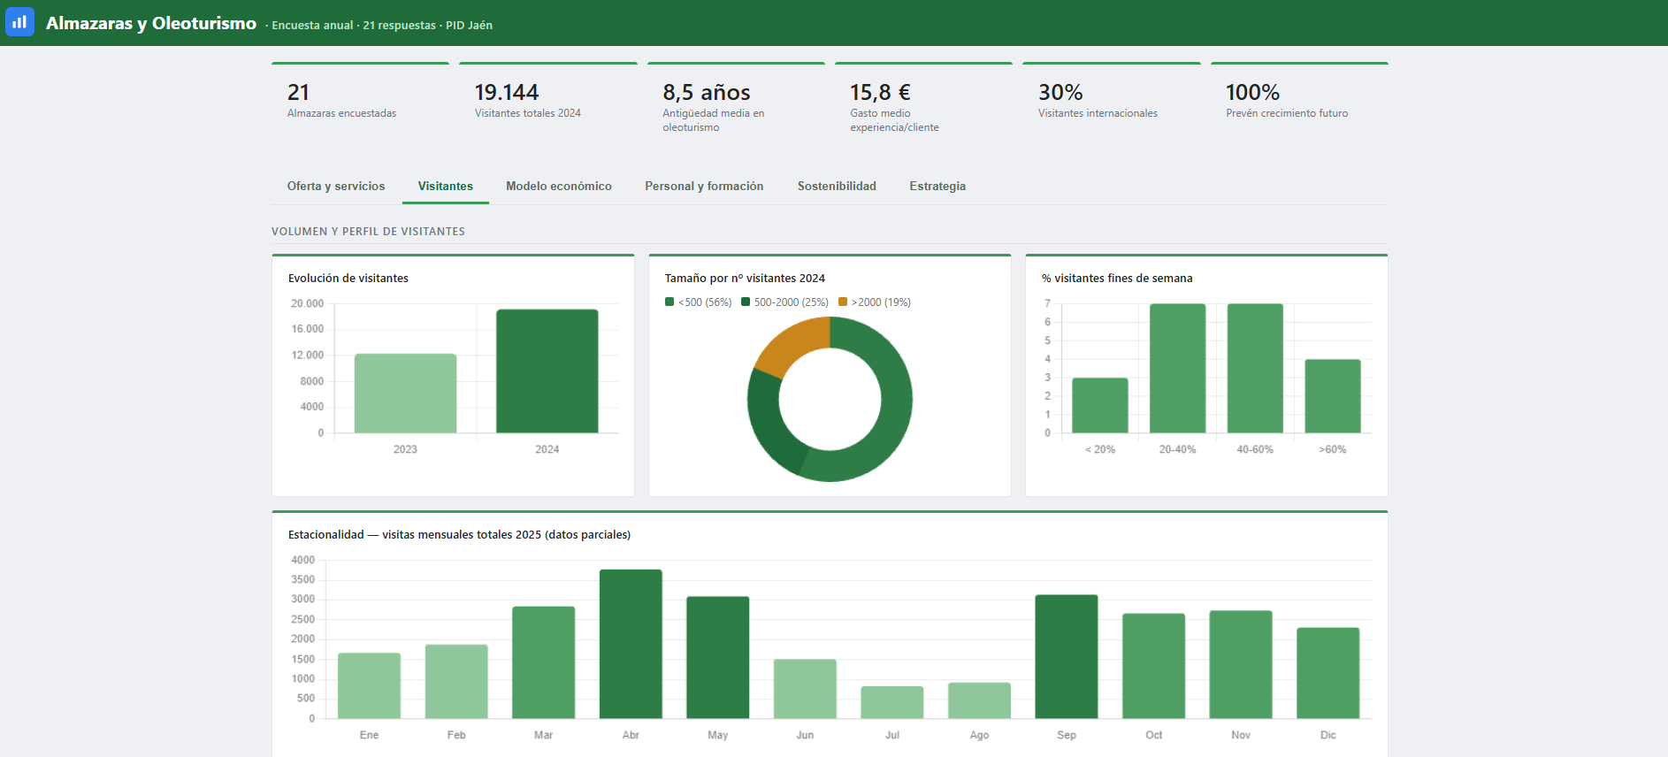Click the 'Evolución de visitantes' chart title
The image size is (1668, 757).
point(348,278)
